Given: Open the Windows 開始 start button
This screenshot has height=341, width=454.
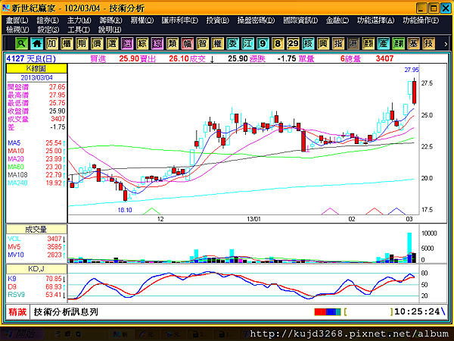Looking at the screenshot, I should click(21, 334).
